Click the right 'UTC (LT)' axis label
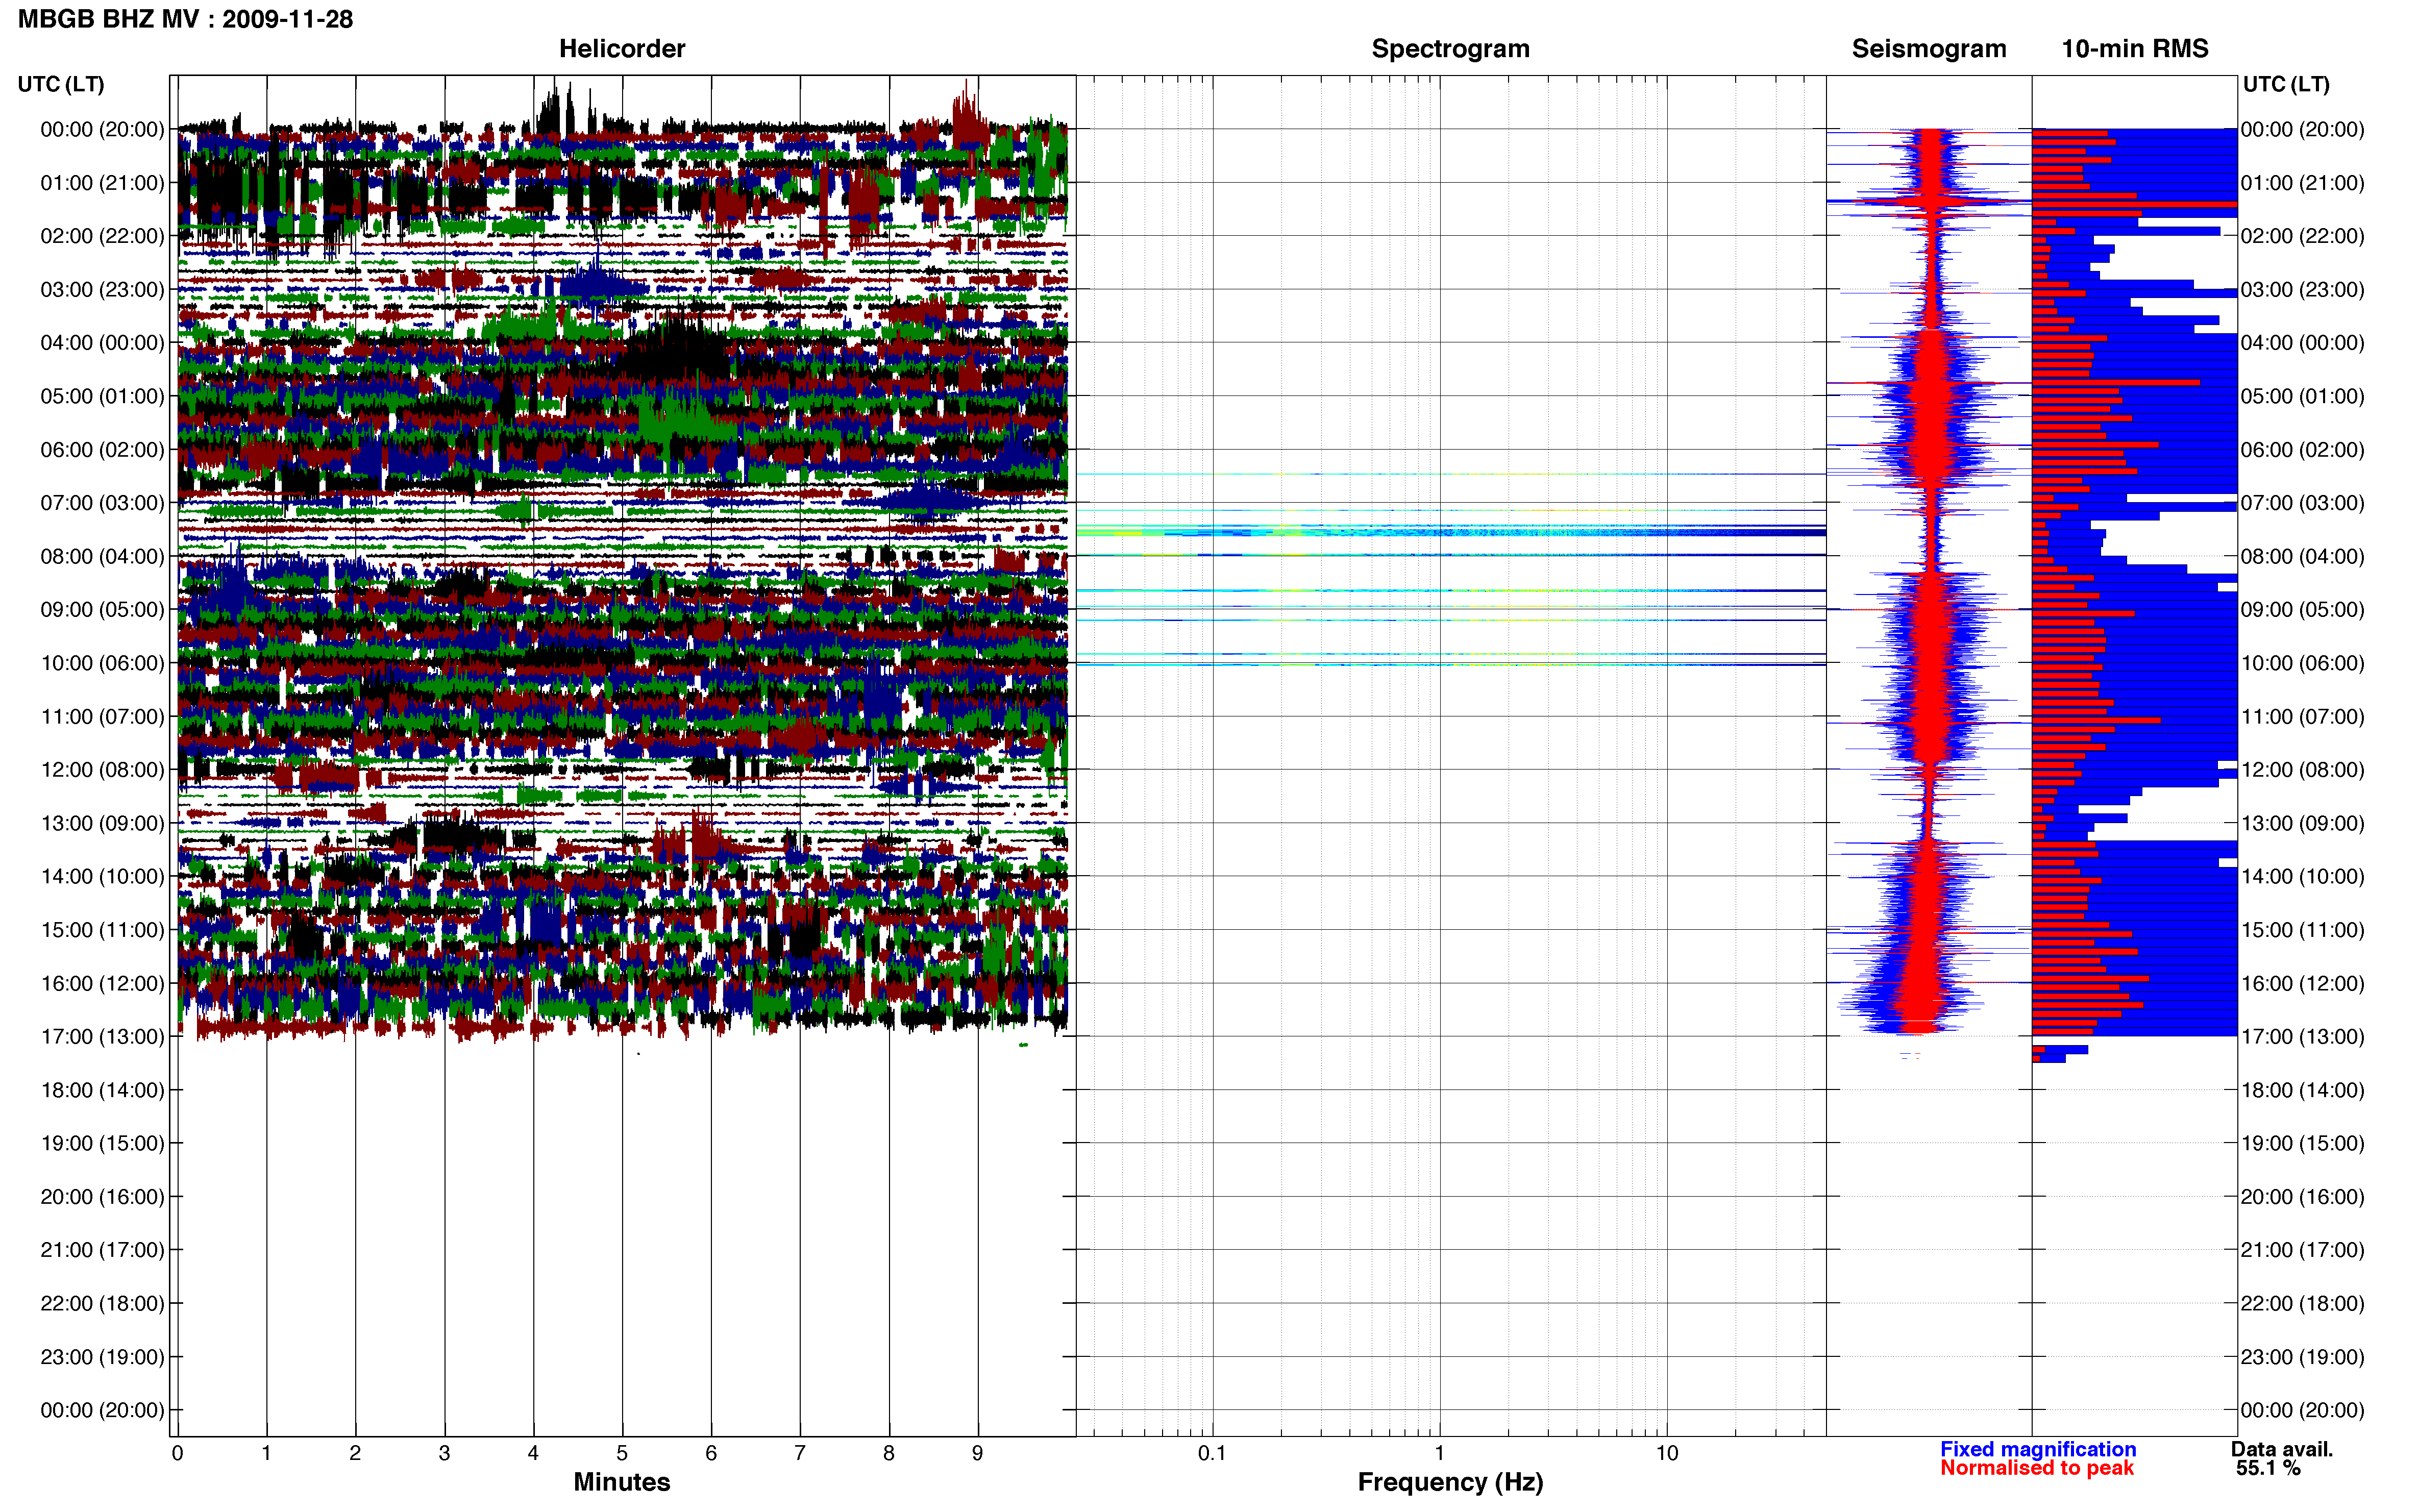Screen dimensions: 2419x1512 2286,84
